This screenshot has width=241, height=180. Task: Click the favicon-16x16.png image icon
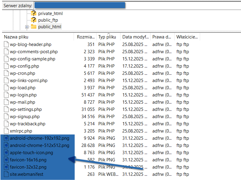pyautogui.click(x=6, y=160)
